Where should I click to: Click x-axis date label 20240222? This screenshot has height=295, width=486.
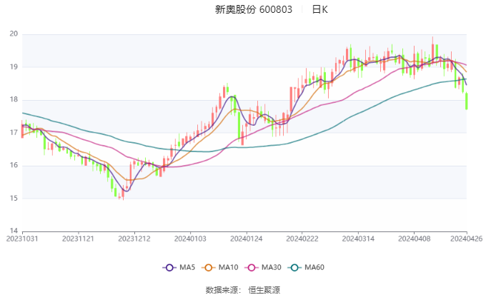point(302,239)
